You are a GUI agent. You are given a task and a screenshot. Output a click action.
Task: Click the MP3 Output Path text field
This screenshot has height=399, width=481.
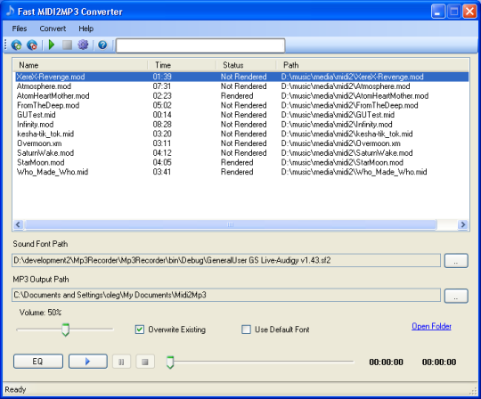226,295
